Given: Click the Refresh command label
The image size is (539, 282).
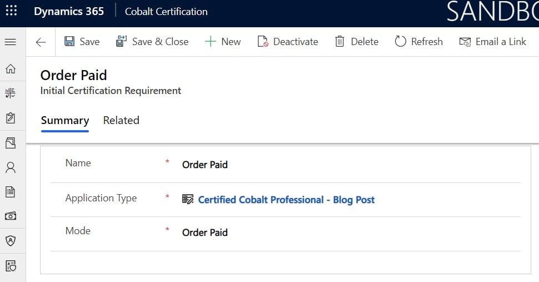Looking at the screenshot, I should [427, 42].
